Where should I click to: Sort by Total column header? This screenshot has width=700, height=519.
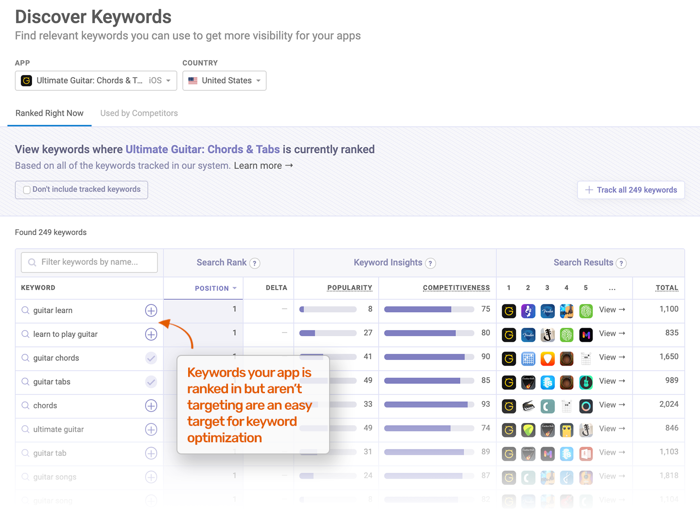pos(667,288)
